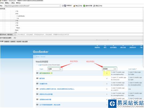Expand the A node in the DOM tree
144x108 pixels.
17,18
